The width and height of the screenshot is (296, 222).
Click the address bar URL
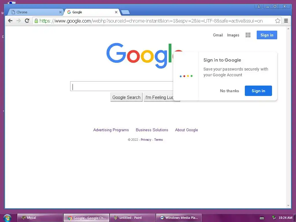pyautogui.click(x=151, y=21)
